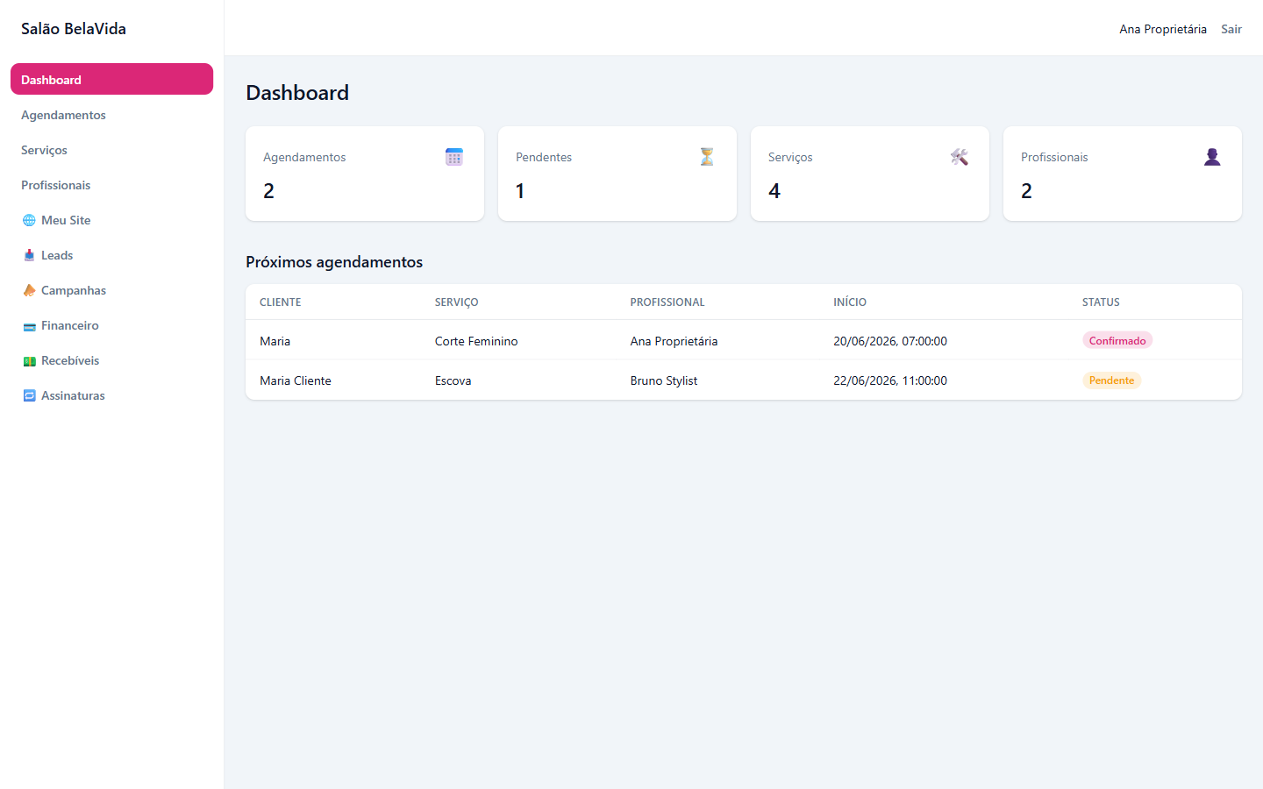Click the PROFISSIONAL column header
The width and height of the screenshot is (1263, 789).
667,302
